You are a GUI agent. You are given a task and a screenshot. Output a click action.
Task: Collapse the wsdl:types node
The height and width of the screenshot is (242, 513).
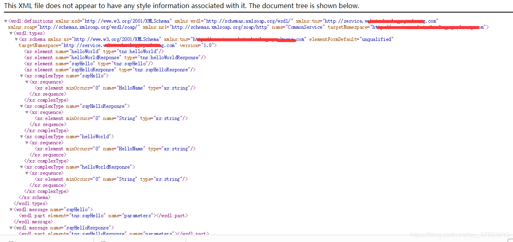(x=11, y=33)
